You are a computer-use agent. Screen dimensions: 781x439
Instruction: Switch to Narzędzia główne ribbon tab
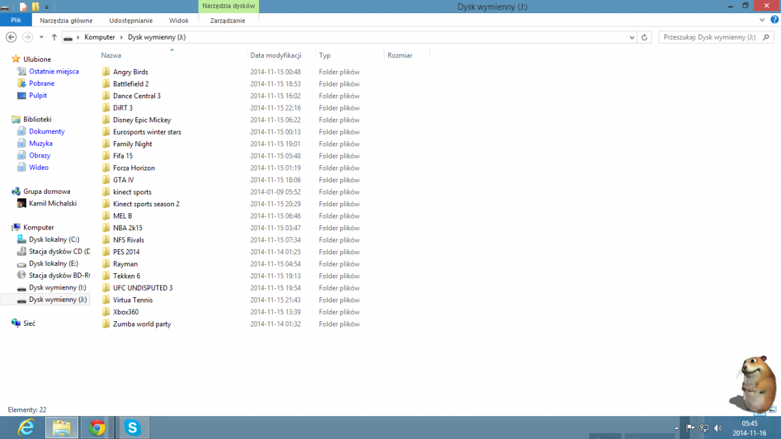(66, 20)
